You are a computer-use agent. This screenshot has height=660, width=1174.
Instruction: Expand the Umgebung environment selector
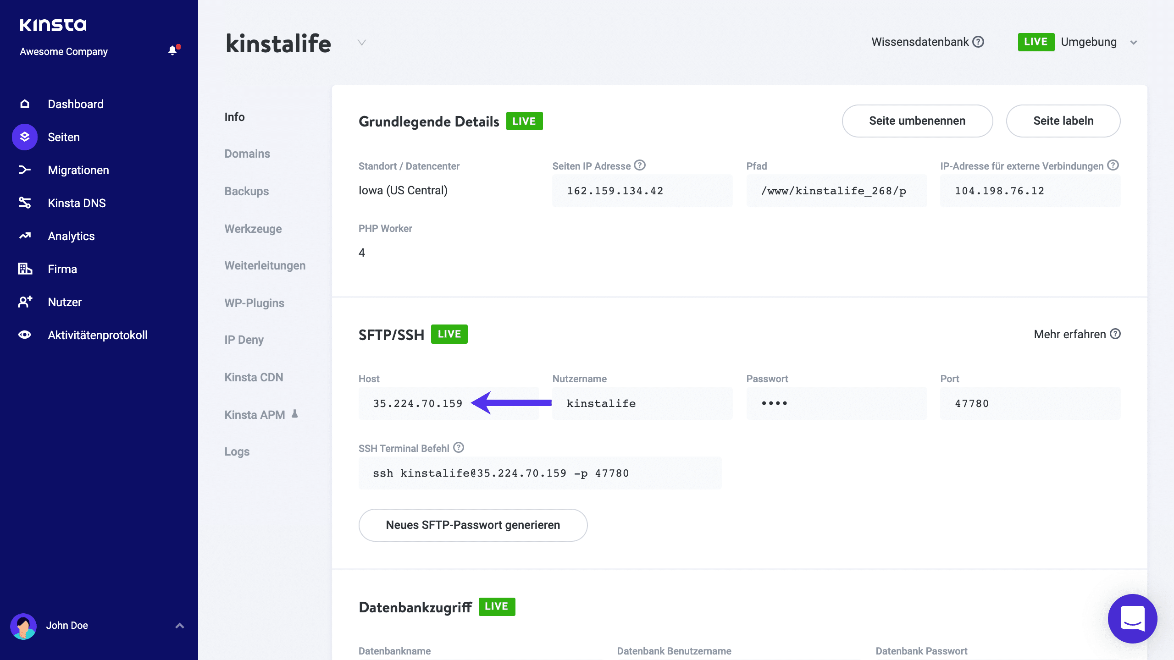coord(1134,42)
